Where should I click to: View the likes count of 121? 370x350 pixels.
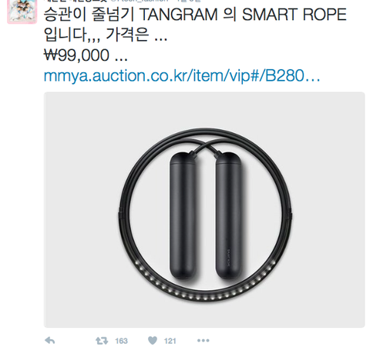coord(170,341)
